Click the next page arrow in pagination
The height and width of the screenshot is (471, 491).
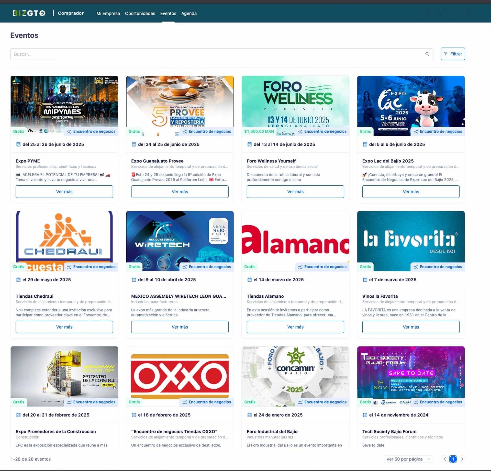(462, 459)
